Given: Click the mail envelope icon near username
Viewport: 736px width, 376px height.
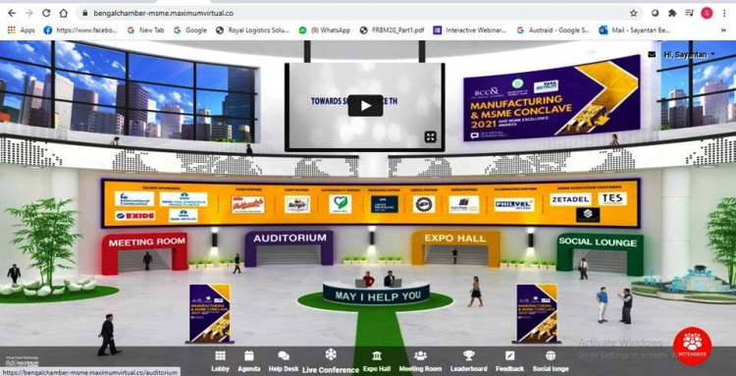Looking at the screenshot, I should [x=652, y=54].
